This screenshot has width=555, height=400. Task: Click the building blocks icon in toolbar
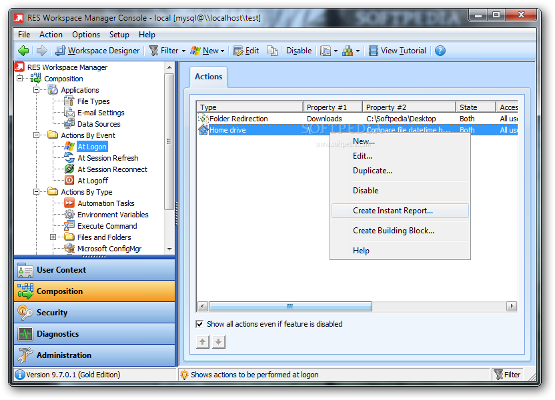pos(348,51)
